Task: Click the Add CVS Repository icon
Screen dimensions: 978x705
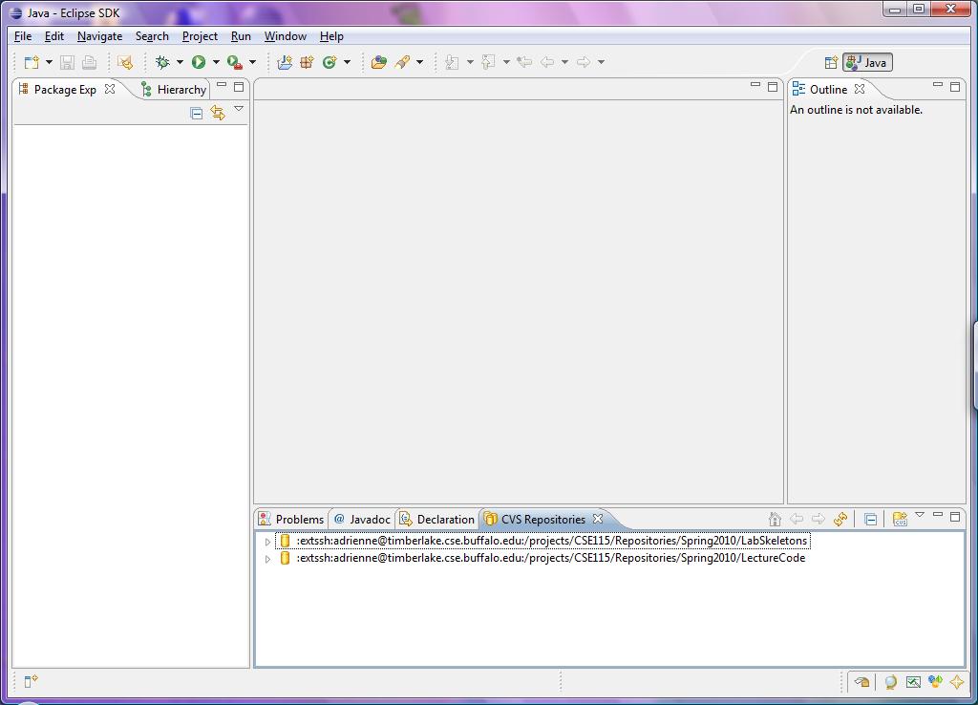Action: click(x=900, y=519)
